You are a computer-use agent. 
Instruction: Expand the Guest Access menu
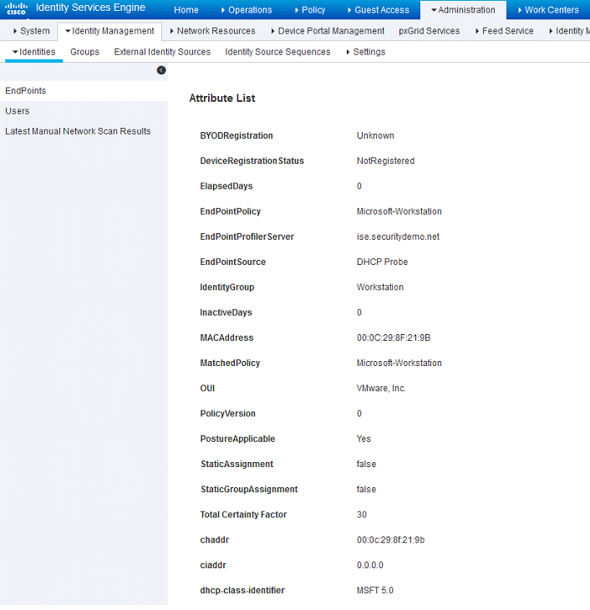coord(379,10)
